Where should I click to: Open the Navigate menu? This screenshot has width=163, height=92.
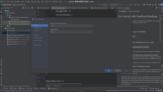17,2
